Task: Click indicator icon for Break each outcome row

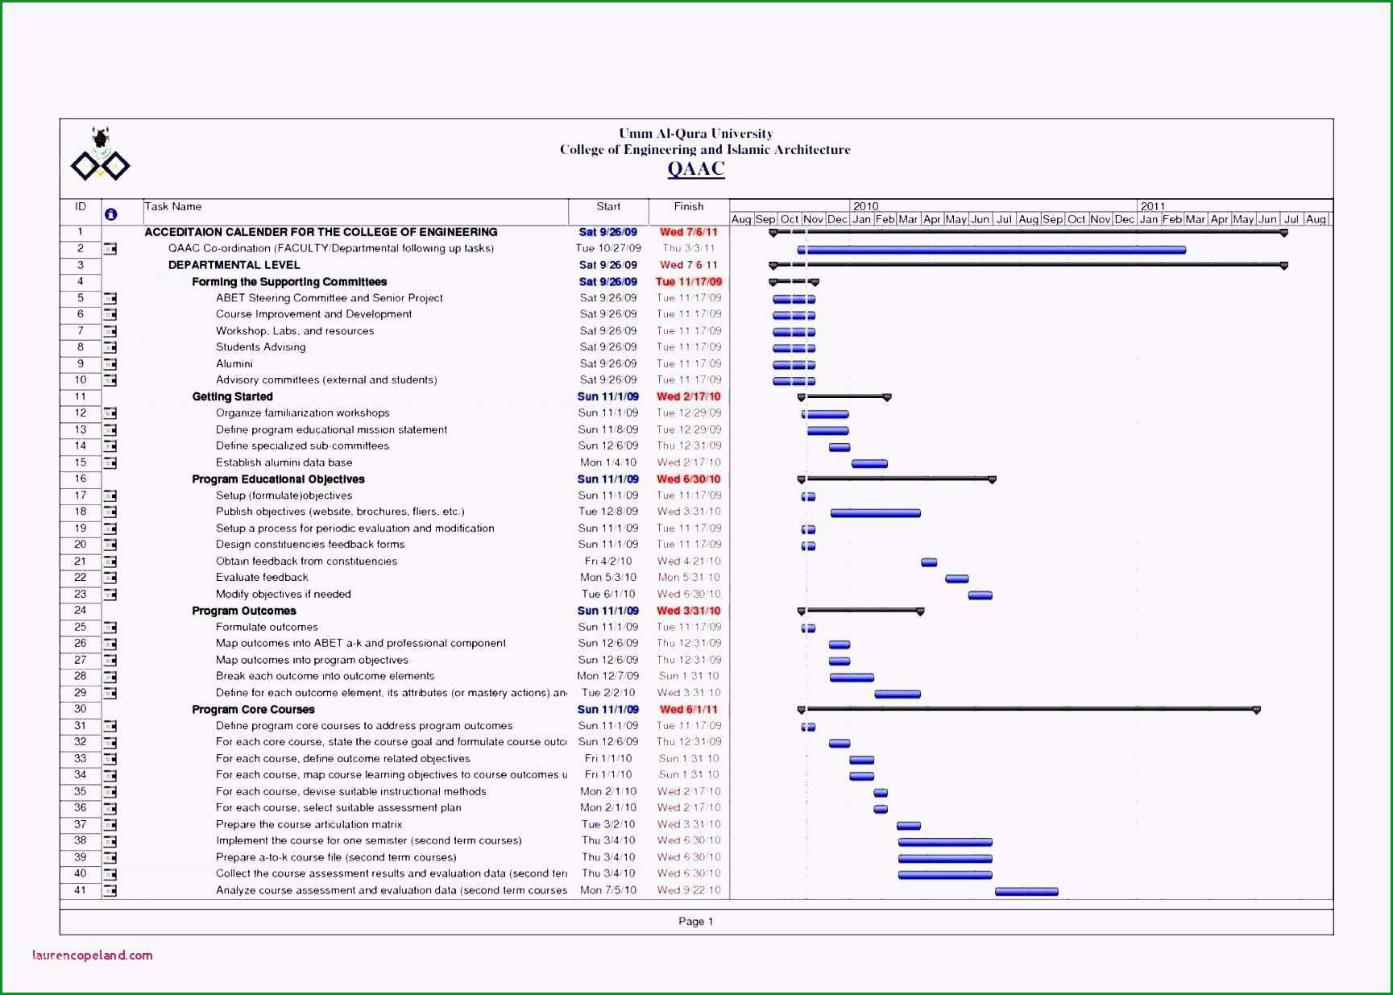Action: tap(110, 677)
